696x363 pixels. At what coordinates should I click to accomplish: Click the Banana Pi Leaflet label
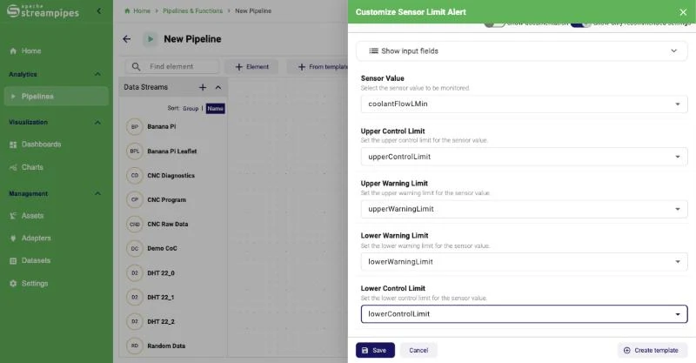pos(172,151)
